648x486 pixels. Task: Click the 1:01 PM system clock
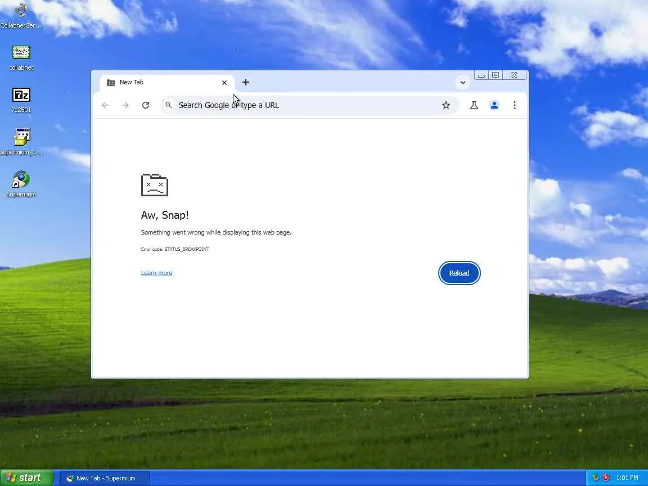[x=627, y=478]
